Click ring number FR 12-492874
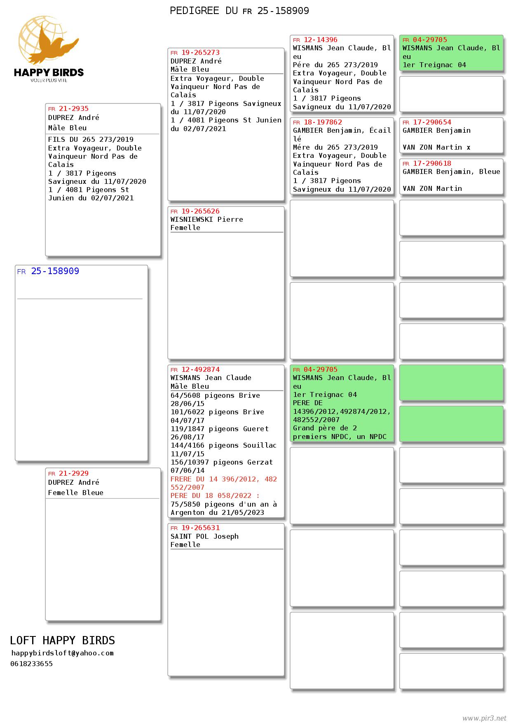This screenshot has height=723, width=511. pyautogui.click(x=195, y=370)
